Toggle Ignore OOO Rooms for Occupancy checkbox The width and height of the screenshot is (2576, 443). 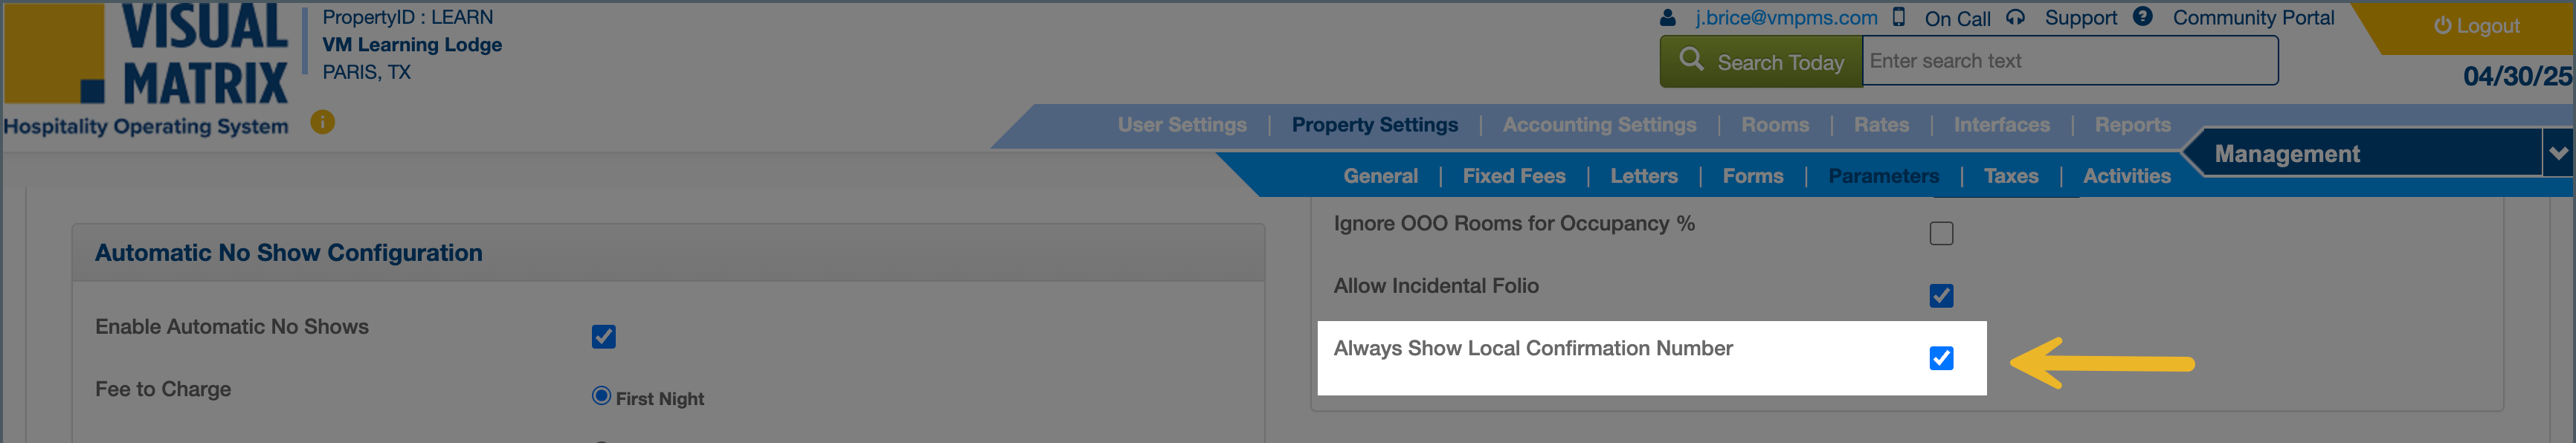click(x=1941, y=233)
